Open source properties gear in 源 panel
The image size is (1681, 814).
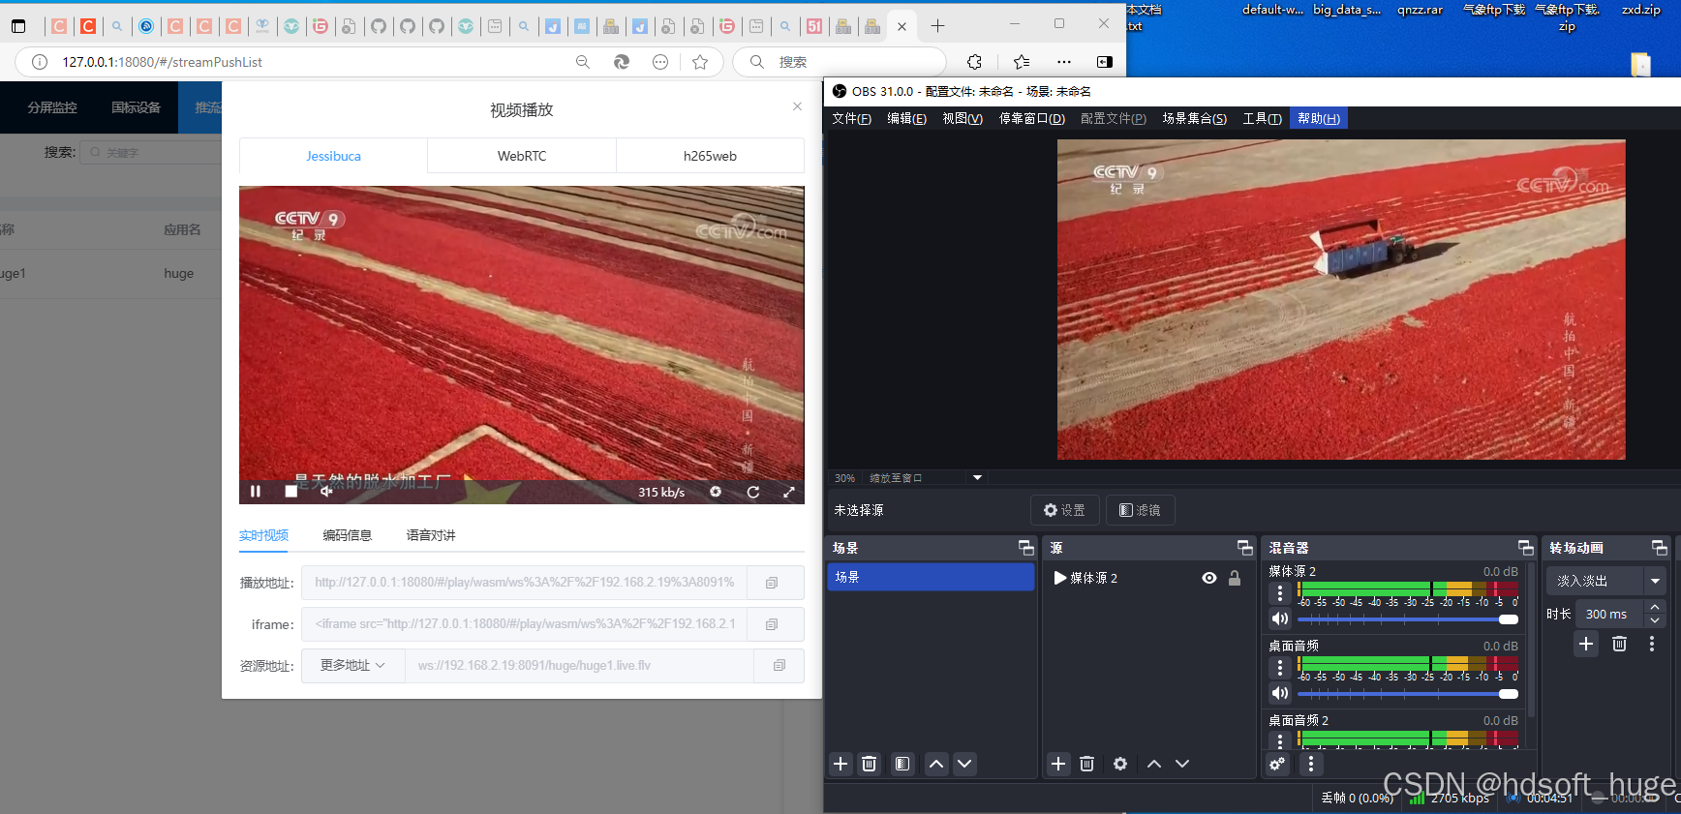(1120, 764)
